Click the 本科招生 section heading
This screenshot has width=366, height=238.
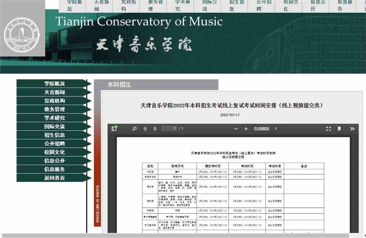tap(119, 85)
